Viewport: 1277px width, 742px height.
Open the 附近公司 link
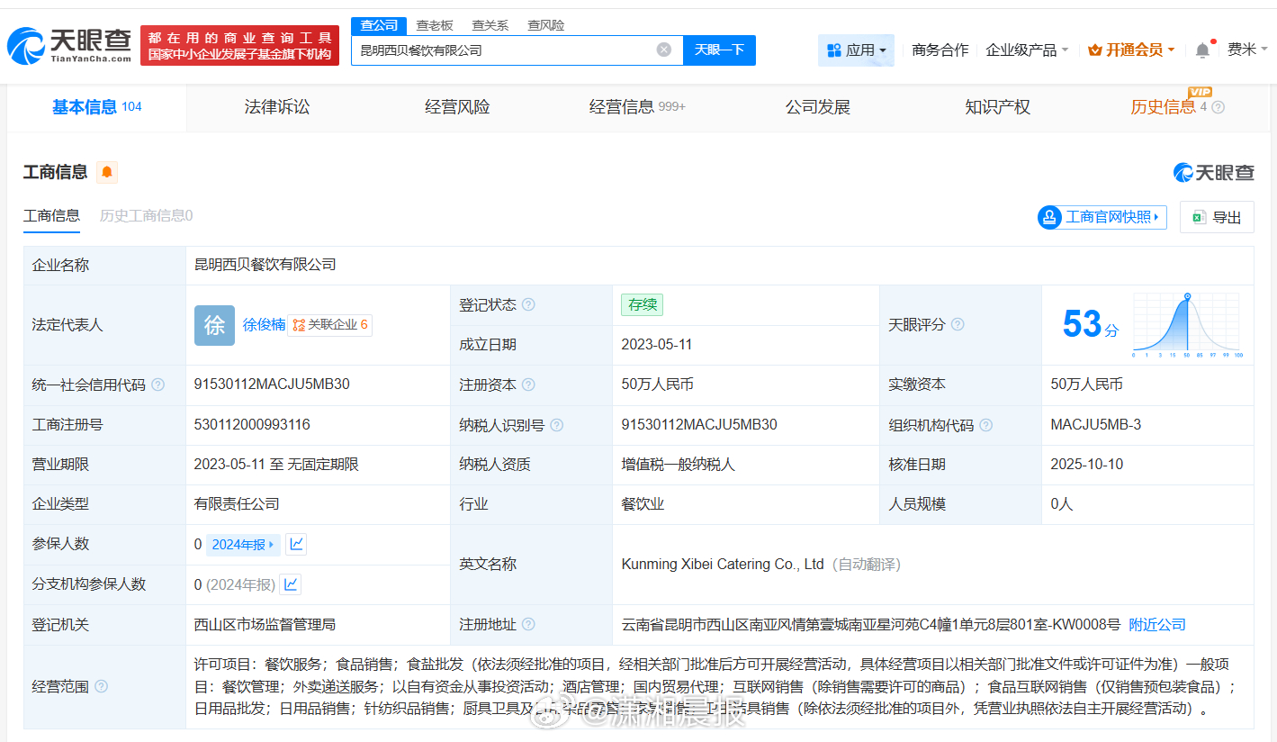click(x=1156, y=624)
